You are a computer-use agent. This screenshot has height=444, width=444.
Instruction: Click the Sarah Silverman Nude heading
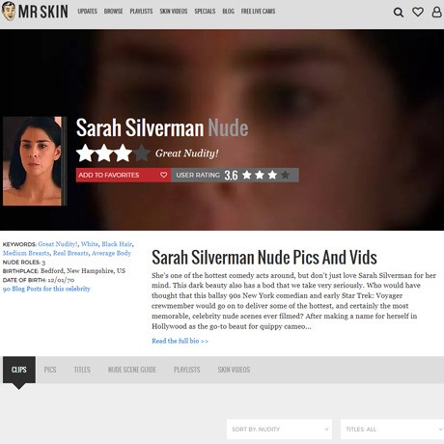tap(162, 127)
